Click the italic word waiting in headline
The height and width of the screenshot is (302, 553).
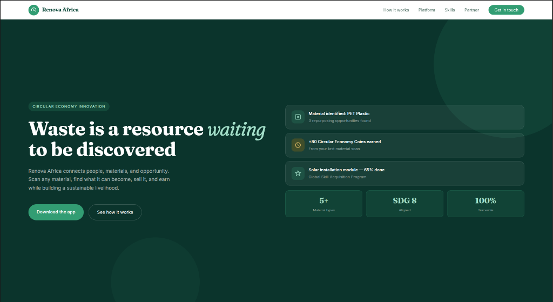237,130
